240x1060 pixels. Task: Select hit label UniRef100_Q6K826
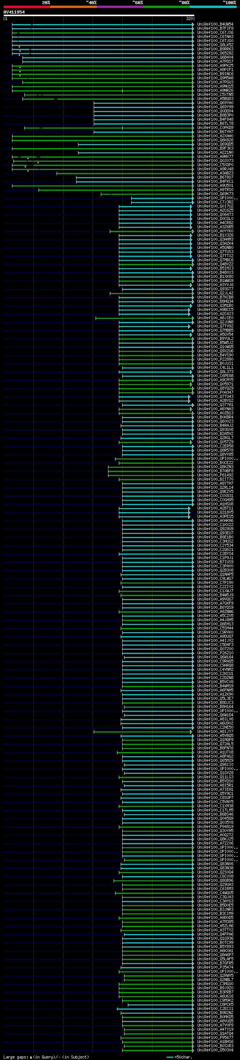point(215,140)
